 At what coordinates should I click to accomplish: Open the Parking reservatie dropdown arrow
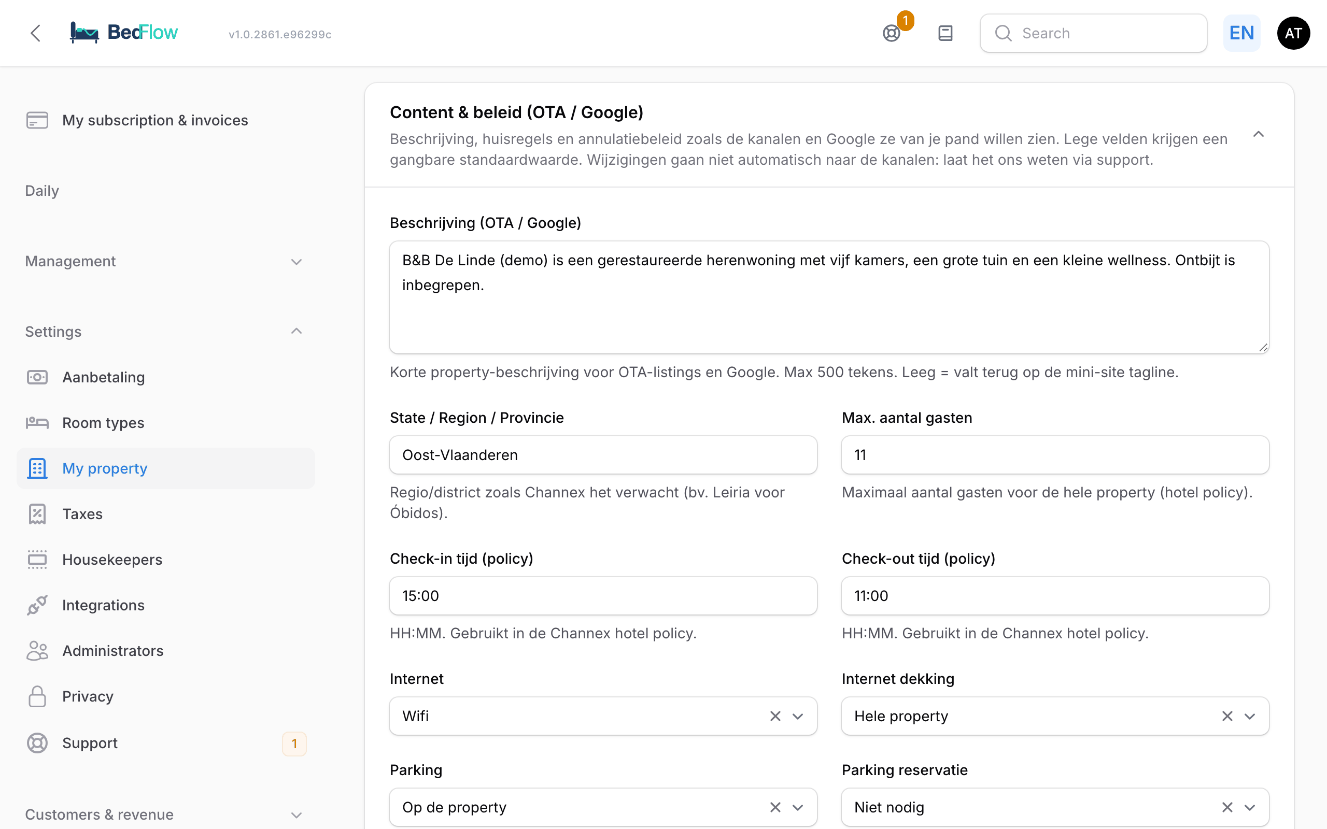point(1250,807)
